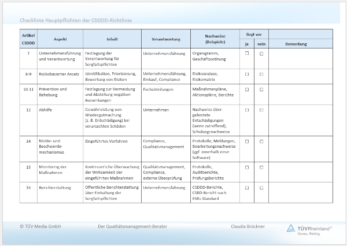Mark 'ja' for Prävention und Behebung
This screenshot has height=246, width=347.
click(x=247, y=90)
